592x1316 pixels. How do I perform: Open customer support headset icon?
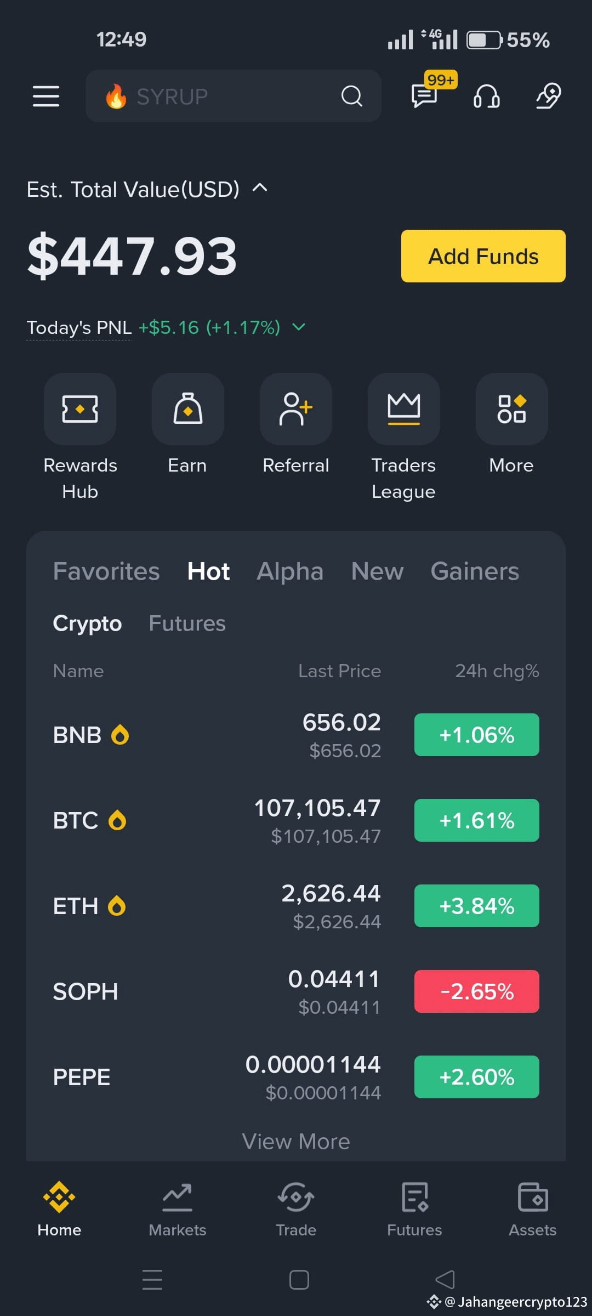tap(486, 96)
